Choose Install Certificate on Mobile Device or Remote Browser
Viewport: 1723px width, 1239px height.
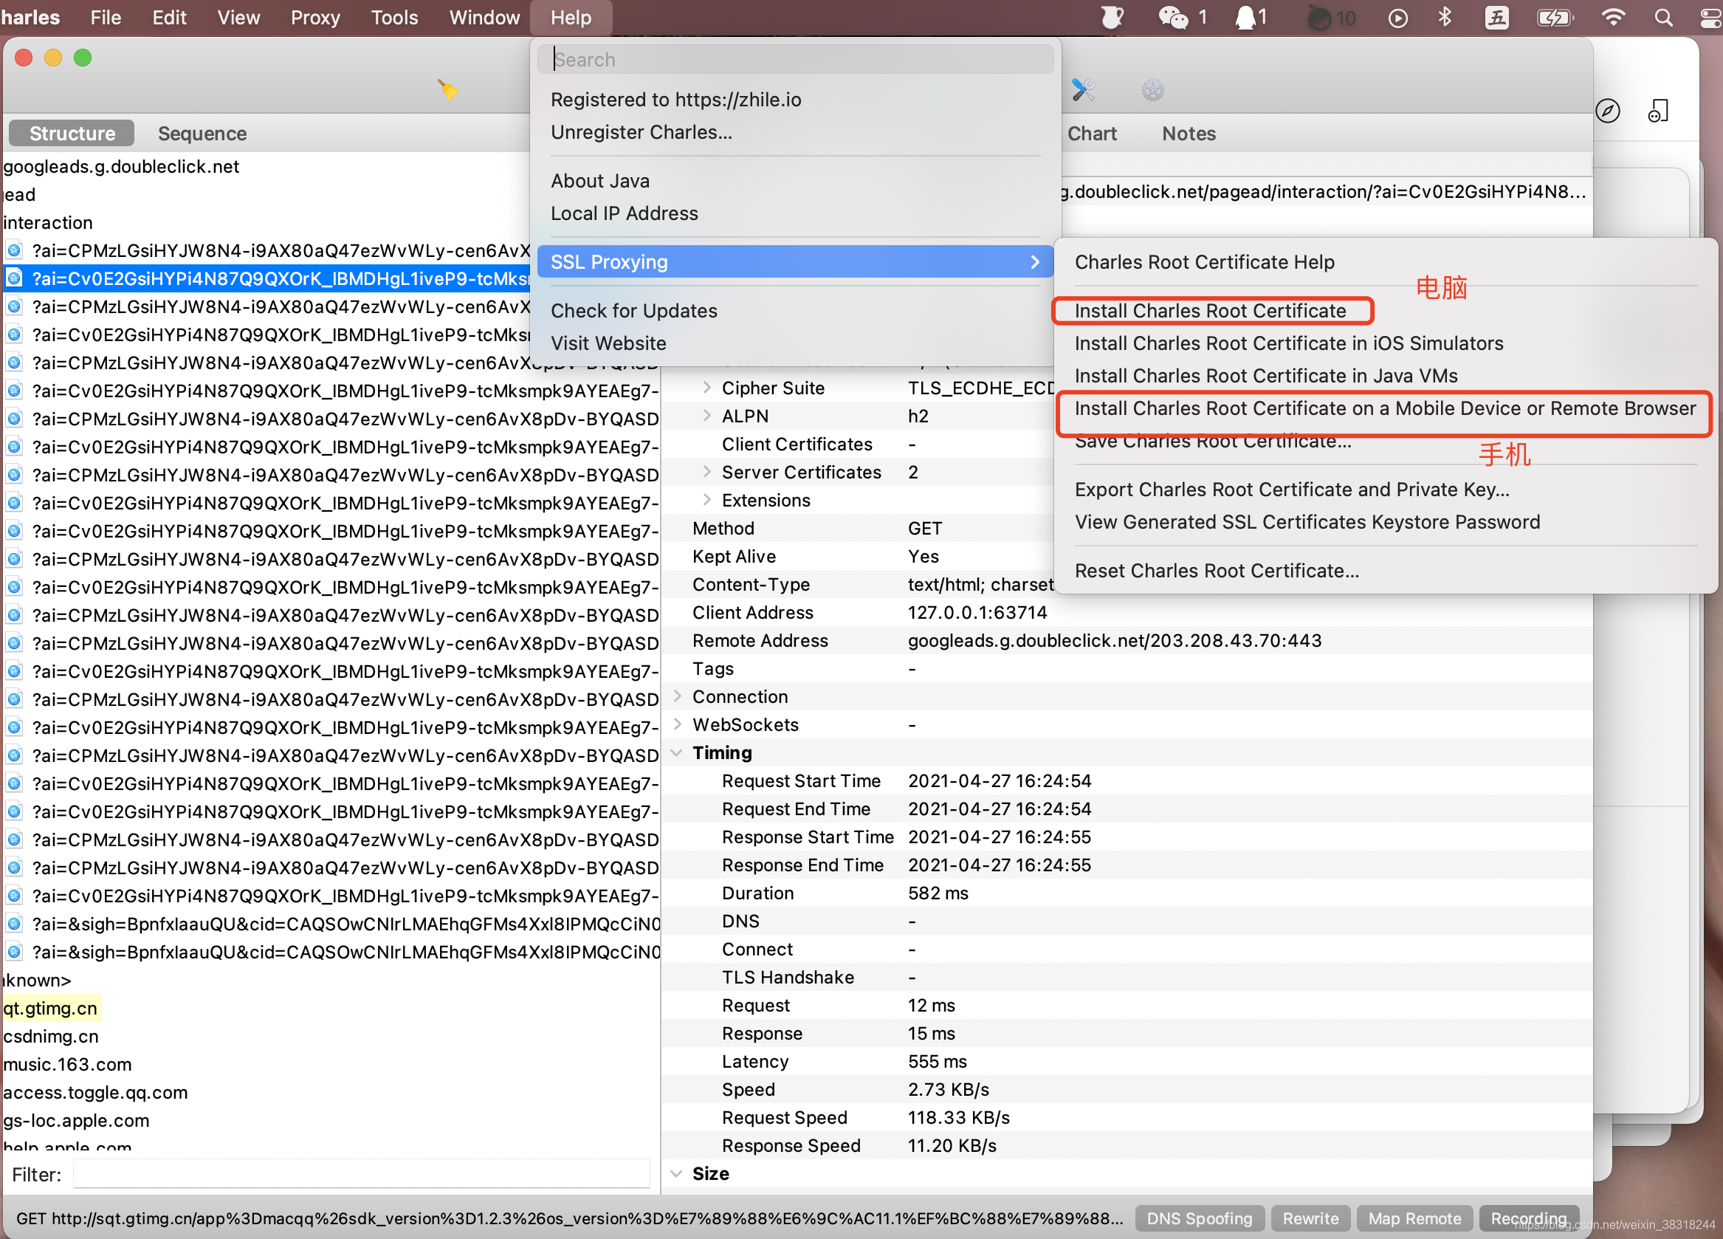coord(1385,408)
